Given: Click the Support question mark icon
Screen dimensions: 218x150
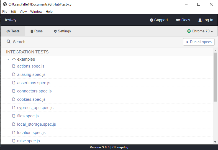Looking at the screenshot, I should pos(152,20).
